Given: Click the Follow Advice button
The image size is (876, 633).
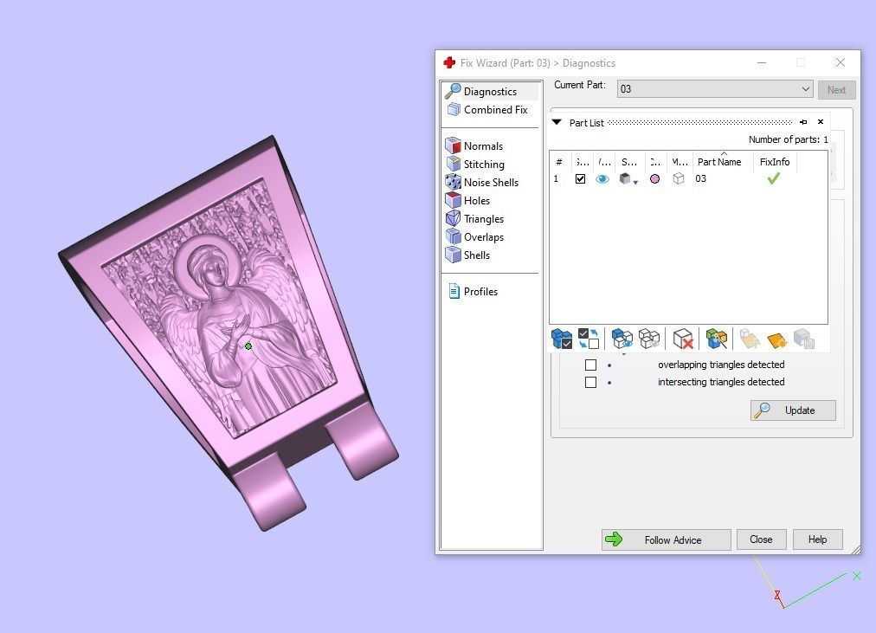Looking at the screenshot, I should pos(666,539).
